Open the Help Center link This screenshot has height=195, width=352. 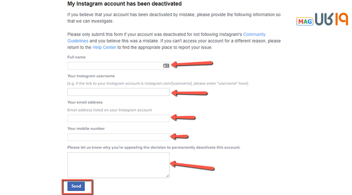tap(104, 47)
